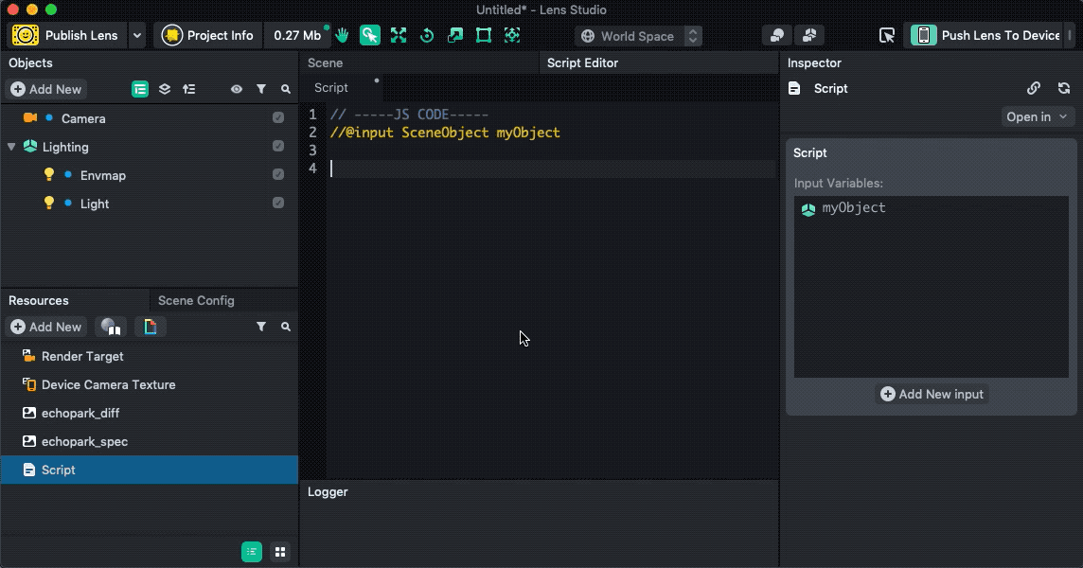Viewport: 1083px width, 568px height.
Task: Open Asset Library icon in Resources
Action: pyautogui.click(x=111, y=327)
